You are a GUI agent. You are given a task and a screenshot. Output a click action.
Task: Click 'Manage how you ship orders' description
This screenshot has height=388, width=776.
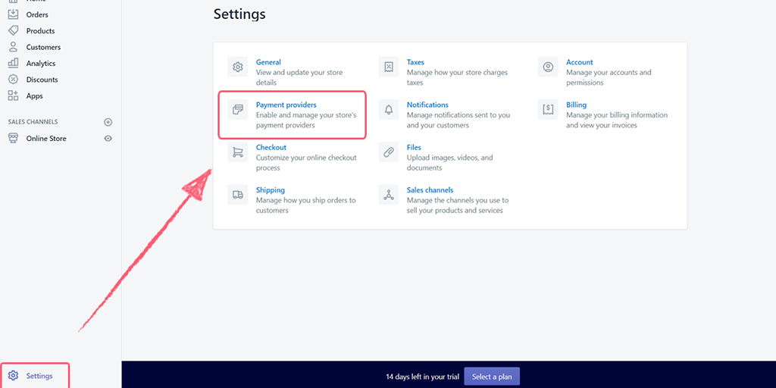(x=305, y=205)
